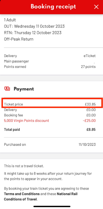The height and width of the screenshot is (209, 103).
Task: Click the red Payment cash icon
Action: click(7, 89)
